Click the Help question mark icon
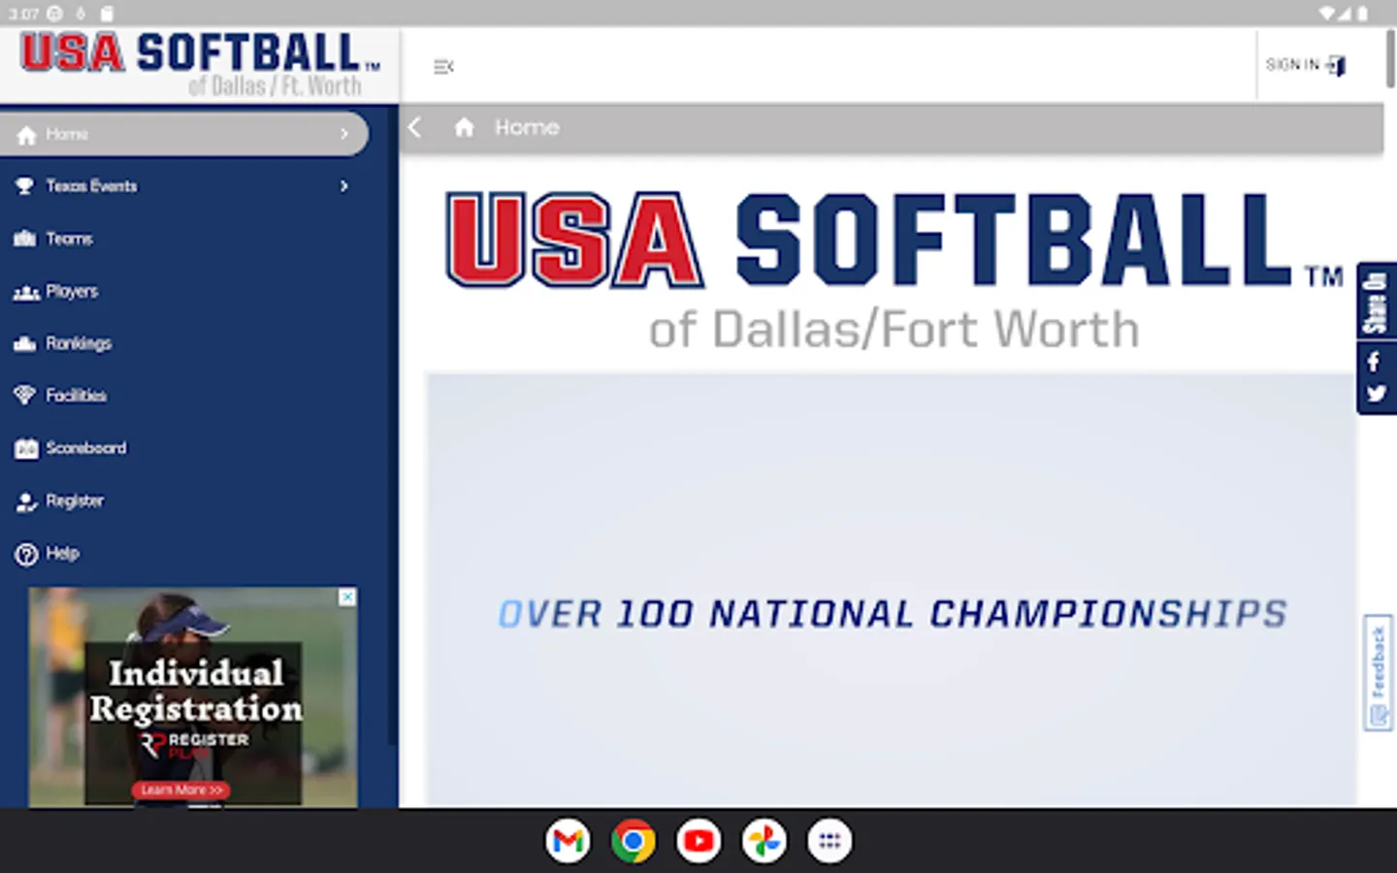The height and width of the screenshot is (873, 1397). click(x=26, y=554)
